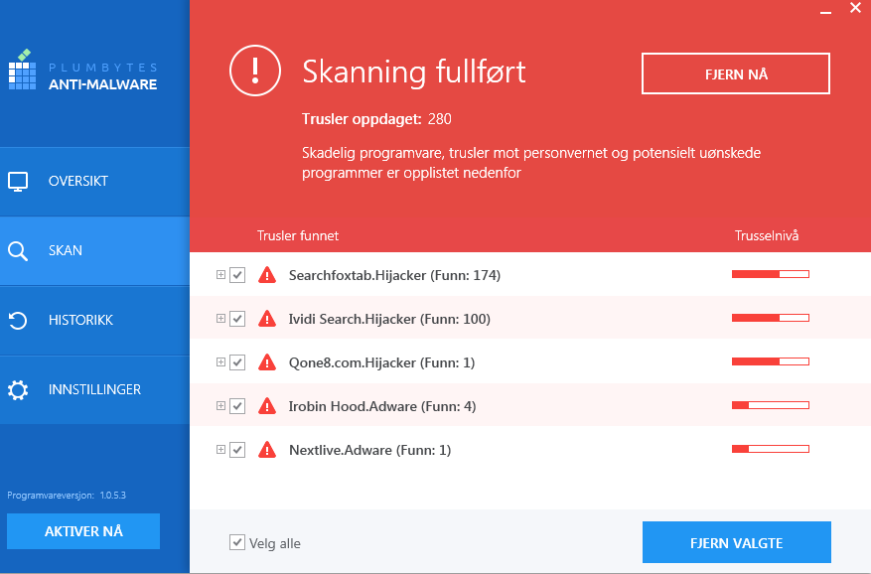Image resolution: width=871 pixels, height=574 pixels.
Task: Expand the Qone8.com.Hijacker findings
Action: coord(220,361)
